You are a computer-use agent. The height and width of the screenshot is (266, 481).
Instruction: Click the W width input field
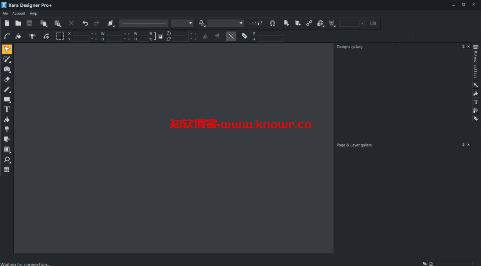pyautogui.click(x=114, y=33)
